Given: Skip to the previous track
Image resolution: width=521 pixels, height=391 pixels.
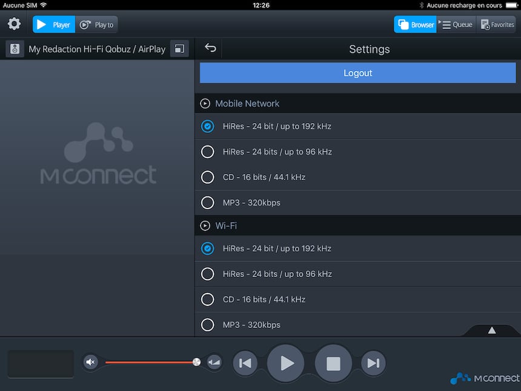Looking at the screenshot, I should coord(245,363).
